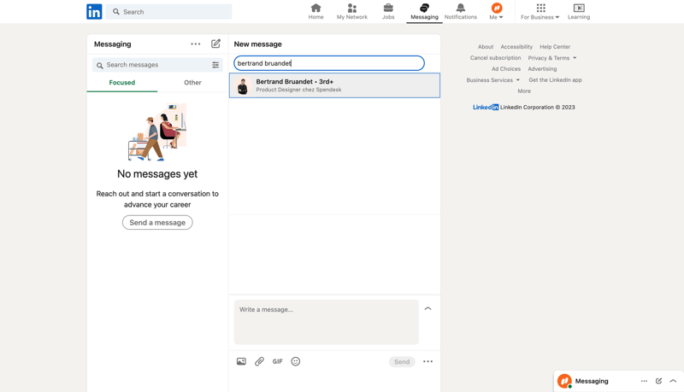684x392 pixels.
Task: Click the Send button
Action: click(x=402, y=361)
